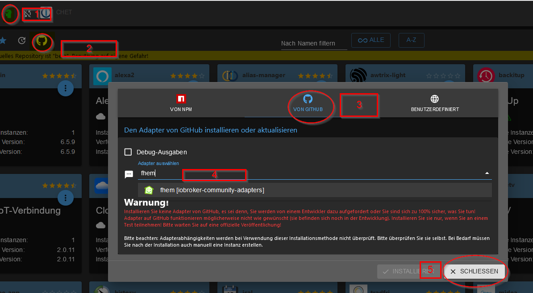The height and width of the screenshot is (293, 533).
Task: Enable the Debug-Ausgaben checkbox
Action: 128,152
